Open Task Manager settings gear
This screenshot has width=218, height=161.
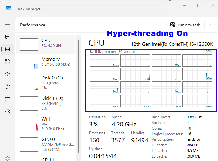[x=7, y=159]
